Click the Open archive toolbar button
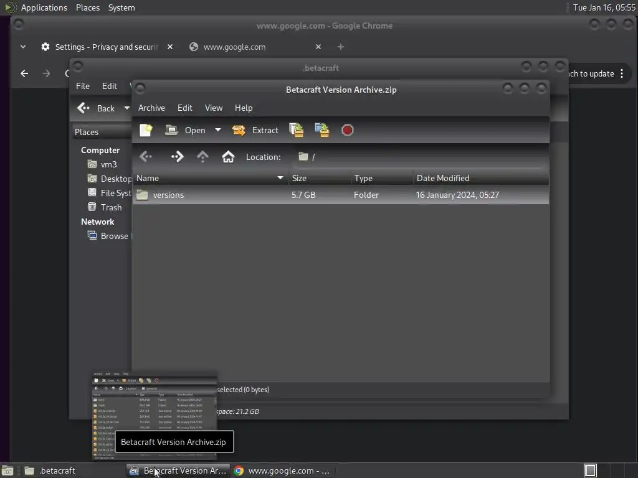 186,130
